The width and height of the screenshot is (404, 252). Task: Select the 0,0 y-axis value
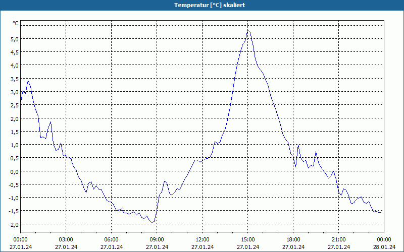point(15,171)
